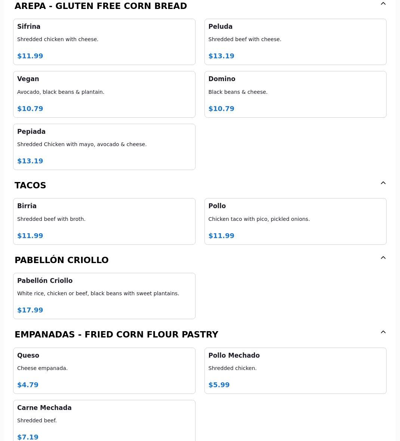Choose the Queso empanada

pos(104,370)
